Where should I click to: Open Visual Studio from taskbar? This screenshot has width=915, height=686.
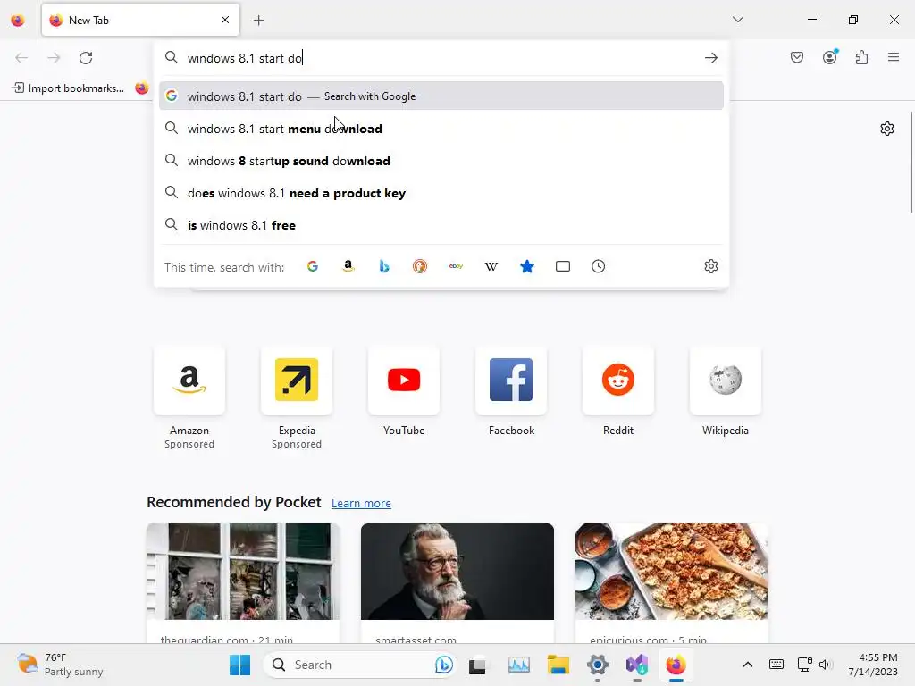tap(636, 665)
